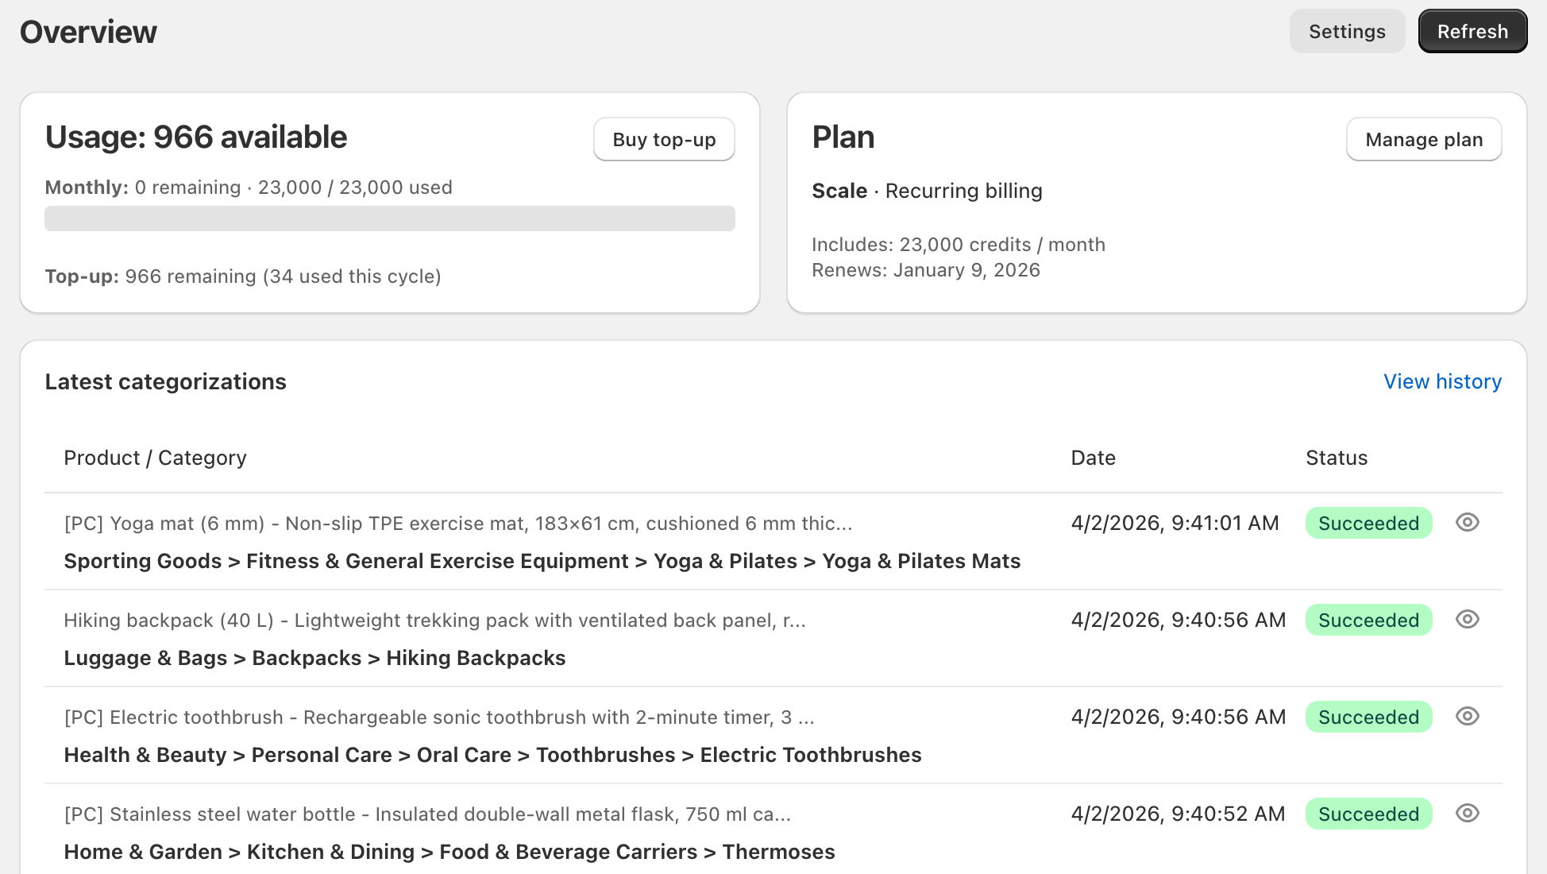Open the Settings page
Image resolution: width=1547 pixels, height=874 pixels.
coord(1347,31)
